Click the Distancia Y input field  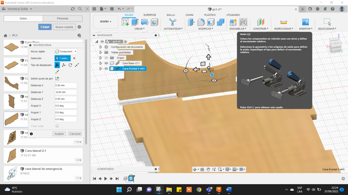[66, 92]
